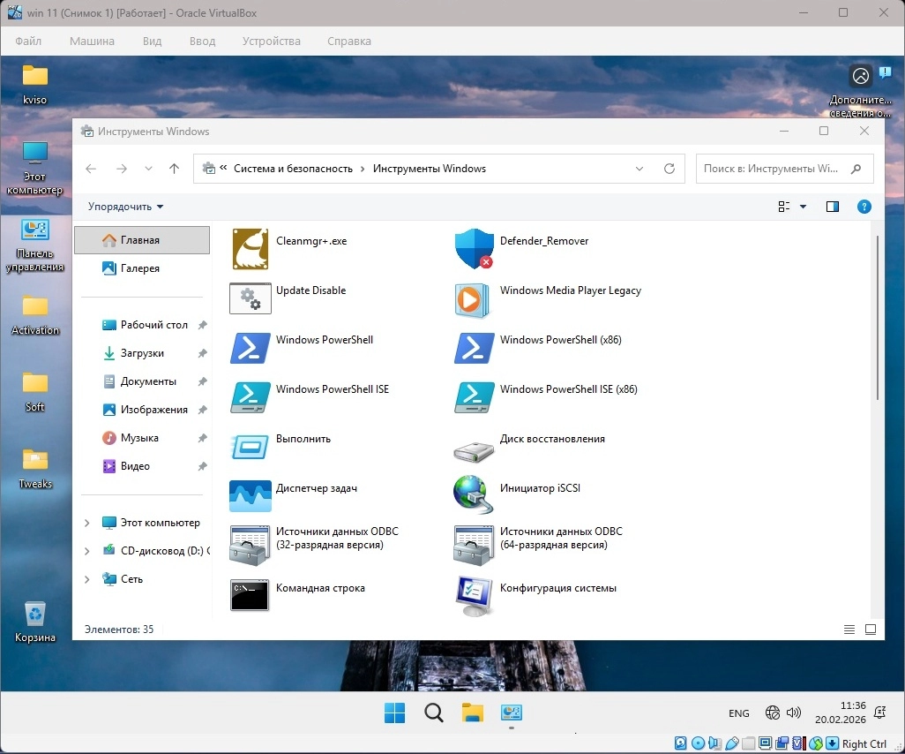The image size is (905, 754).
Task: Expand the Этот компьютер tree node
Action: pos(86,523)
